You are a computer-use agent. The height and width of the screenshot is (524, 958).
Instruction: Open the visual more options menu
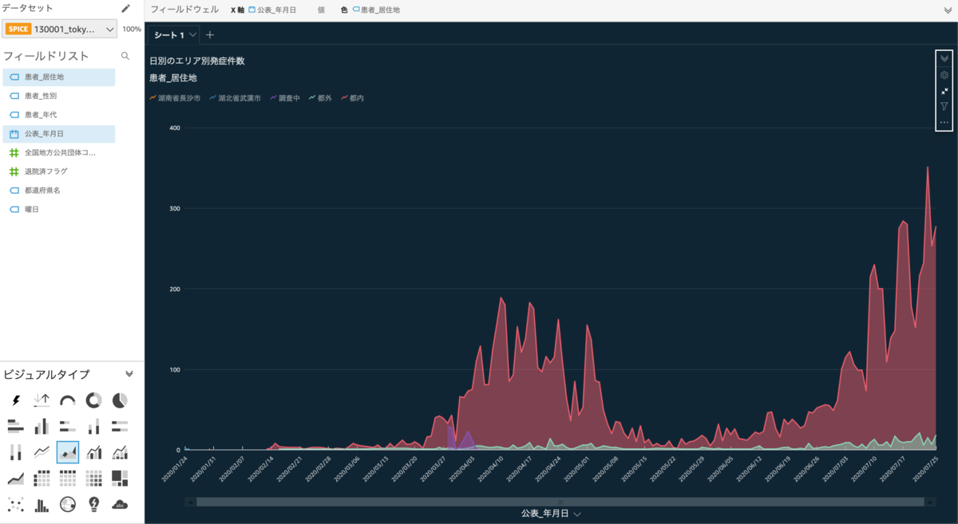click(x=944, y=122)
